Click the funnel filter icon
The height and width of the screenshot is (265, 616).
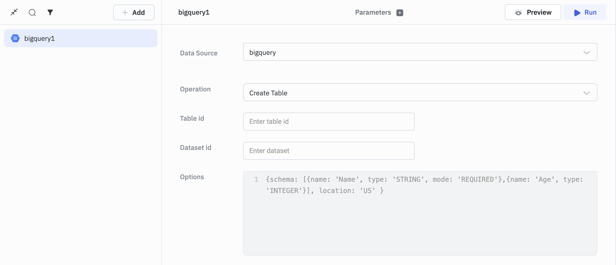(50, 12)
